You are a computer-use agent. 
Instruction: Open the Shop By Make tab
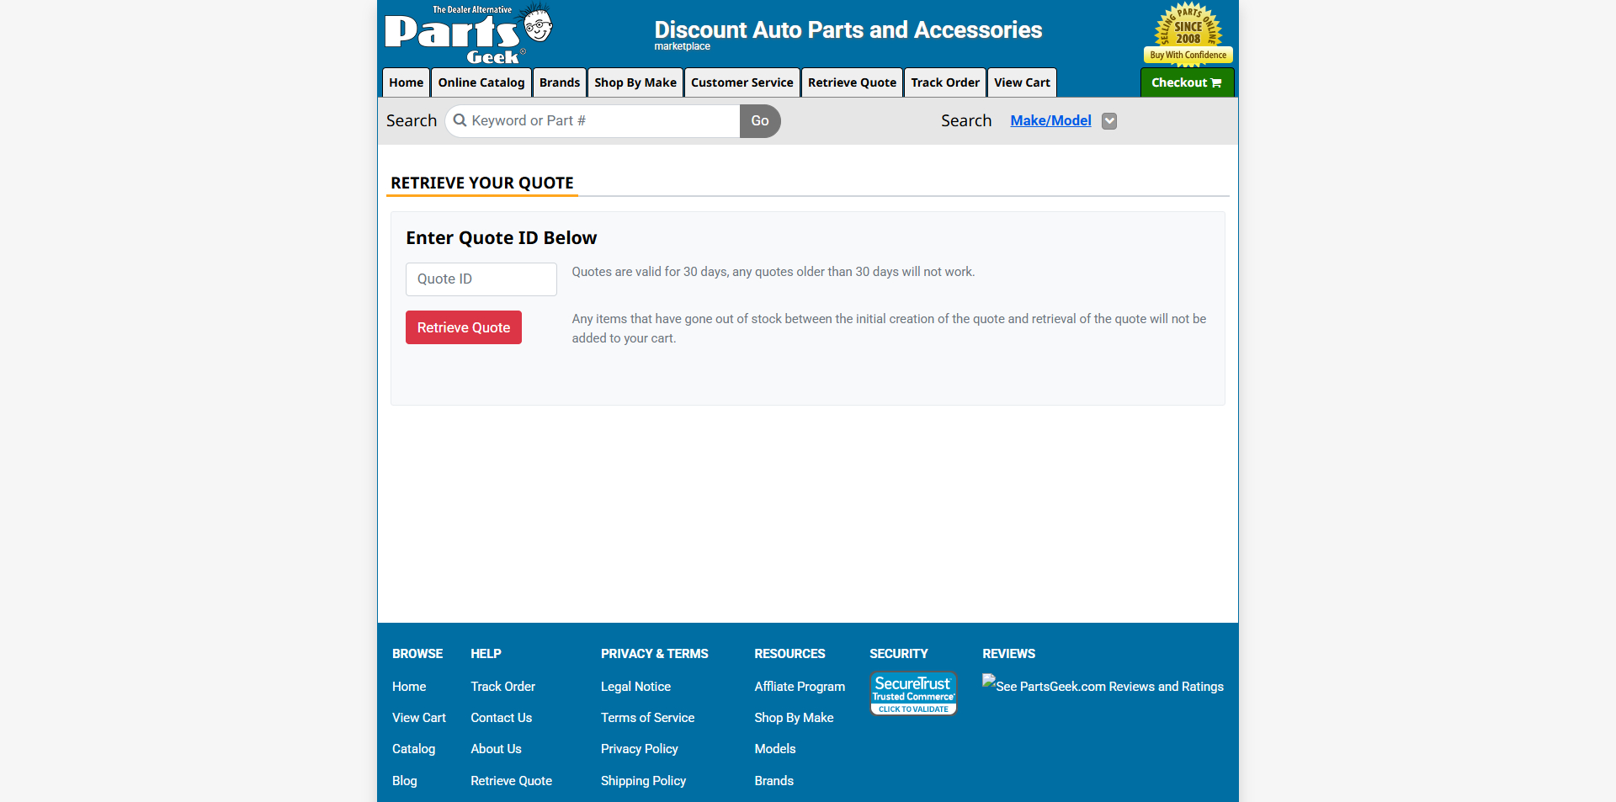635,82
